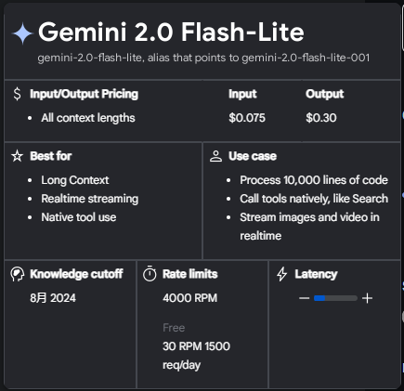Click the Gemini sparkle logo icon
Screen dimensions: 404x391
tap(22, 33)
